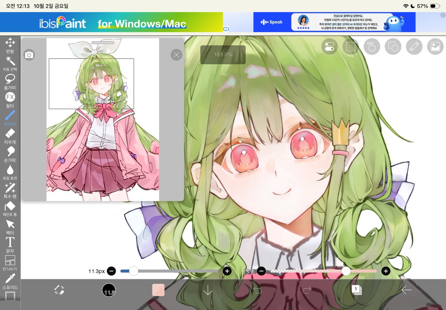The image size is (446, 310).
Task: Undo the last stroke
Action: pos(257,290)
